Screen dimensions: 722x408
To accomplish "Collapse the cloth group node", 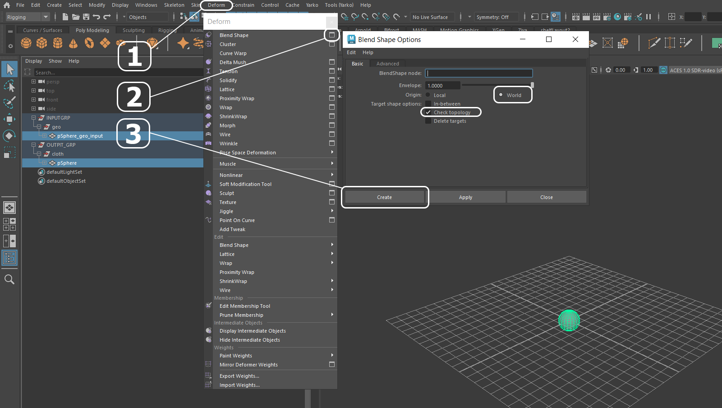I will point(39,154).
